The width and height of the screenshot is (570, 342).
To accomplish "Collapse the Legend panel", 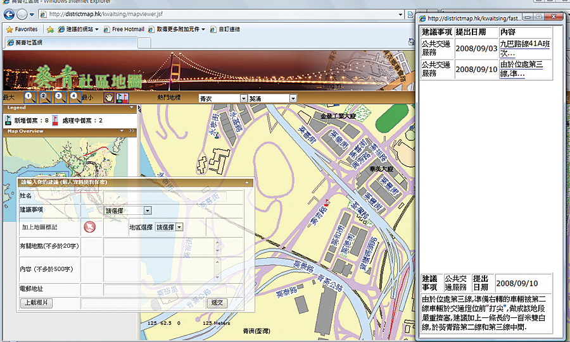I will (x=132, y=107).
